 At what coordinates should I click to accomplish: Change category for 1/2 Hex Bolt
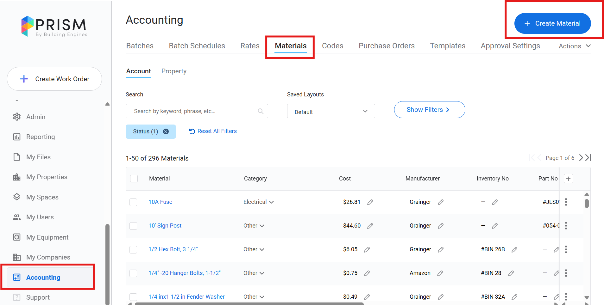point(254,249)
